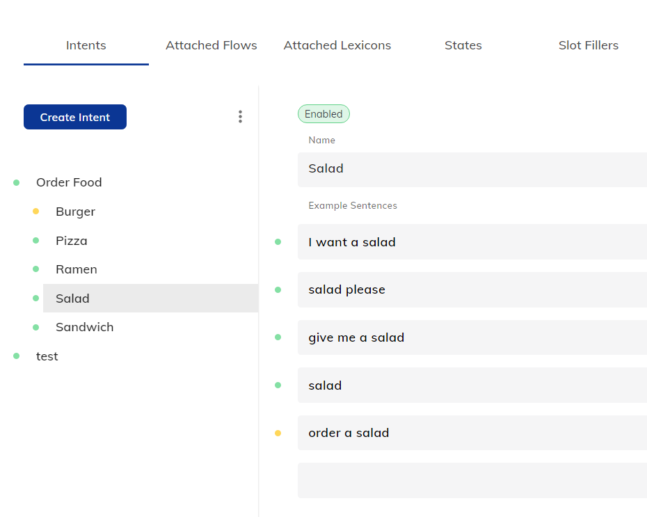The width and height of the screenshot is (647, 517).
Task: Edit the 'I want a salad' sentence
Action: pyautogui.click(x=472, y=241)
